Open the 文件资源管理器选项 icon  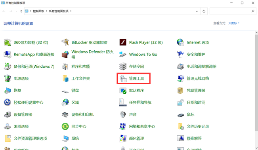[8, 139]
